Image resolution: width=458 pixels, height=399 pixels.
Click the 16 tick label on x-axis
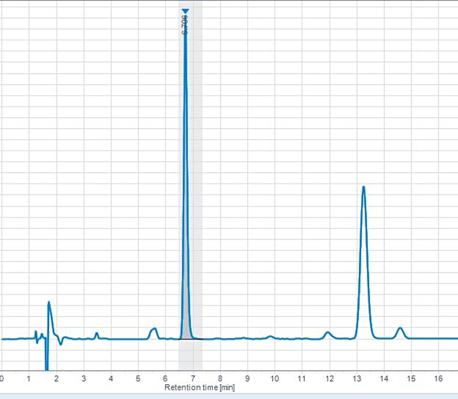[438, 379]
